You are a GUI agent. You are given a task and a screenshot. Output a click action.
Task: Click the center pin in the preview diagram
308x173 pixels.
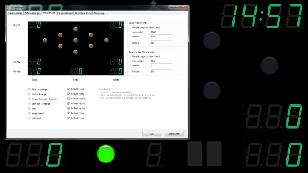click(76, 40)
